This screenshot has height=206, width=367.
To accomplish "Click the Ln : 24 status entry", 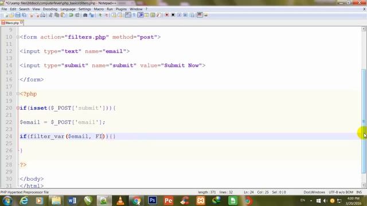I will (x=248, y=192).
